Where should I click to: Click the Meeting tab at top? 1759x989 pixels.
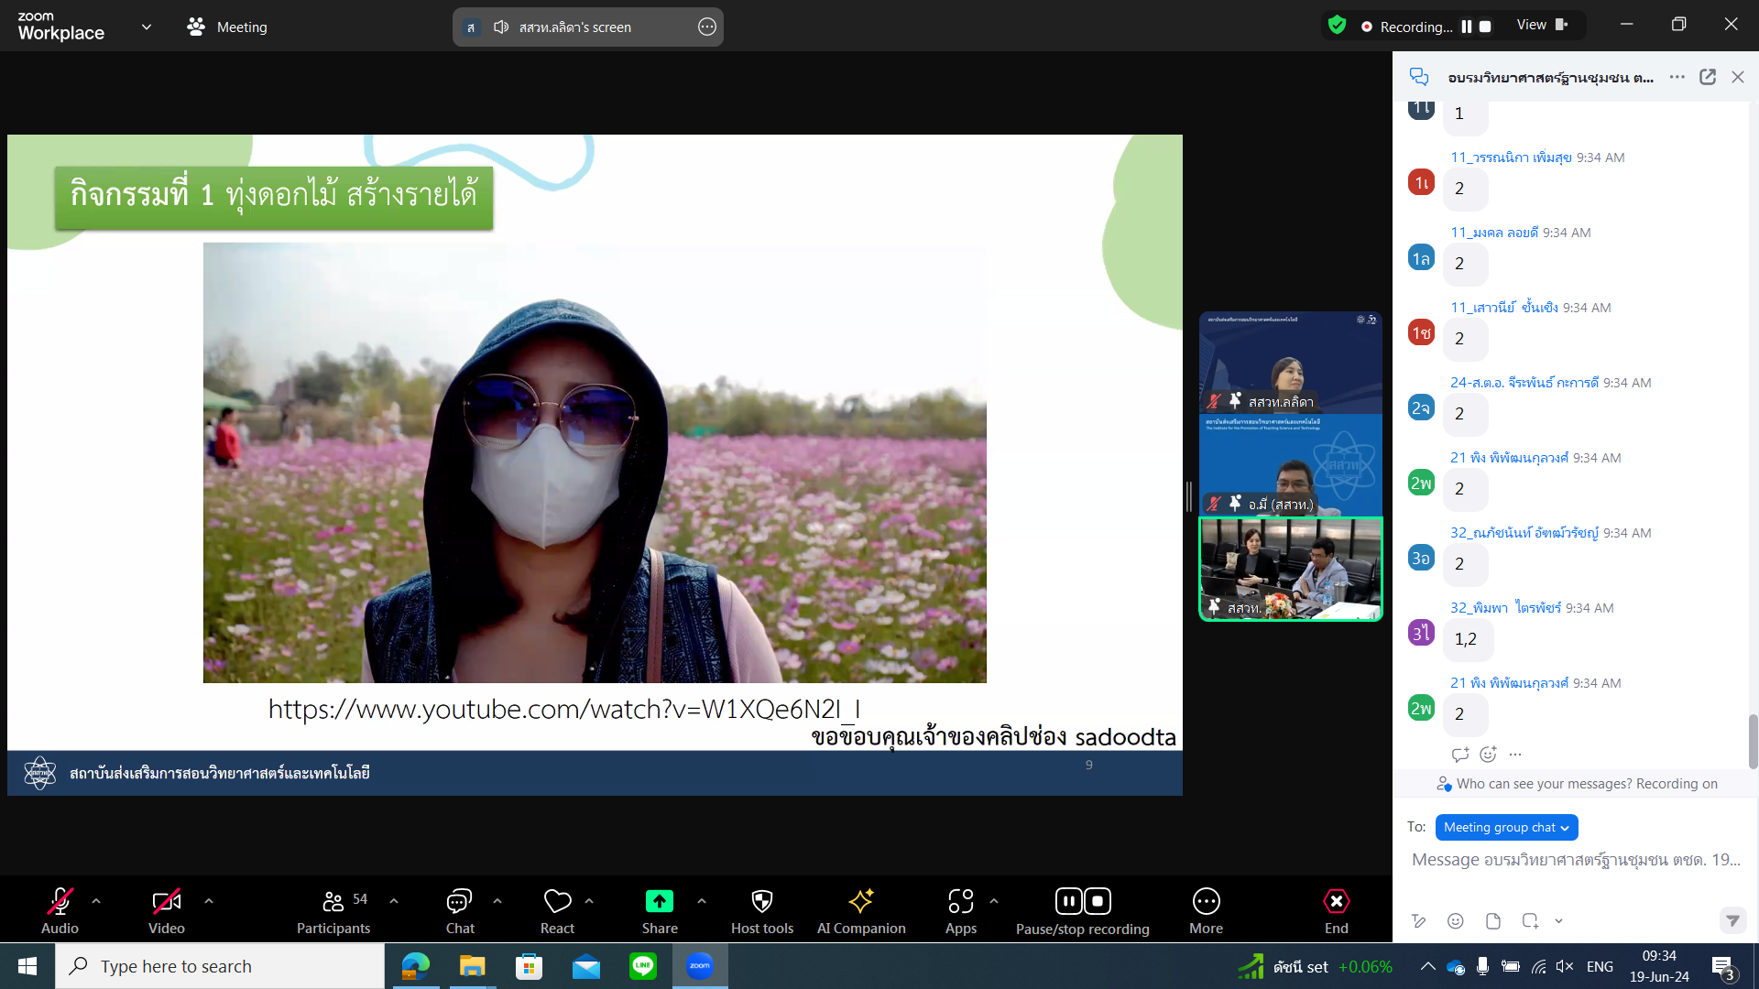(227, 27)
